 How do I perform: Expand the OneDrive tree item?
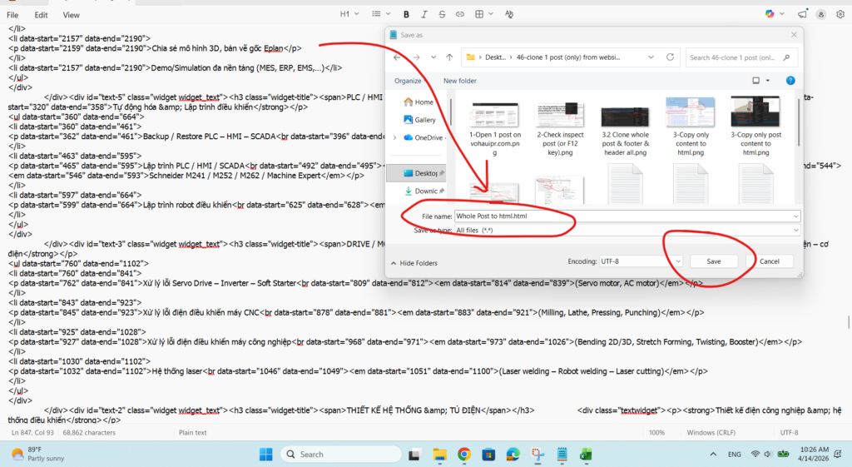tap(394, 137)
